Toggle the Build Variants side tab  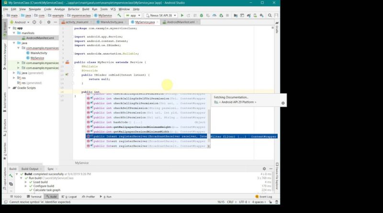click(5, 102)
